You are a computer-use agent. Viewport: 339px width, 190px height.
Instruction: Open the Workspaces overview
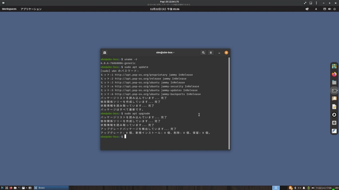[9, 9]
